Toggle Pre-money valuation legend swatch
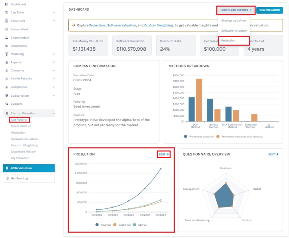The width and height of the screenshot is (289, 238). pos(186,136)
